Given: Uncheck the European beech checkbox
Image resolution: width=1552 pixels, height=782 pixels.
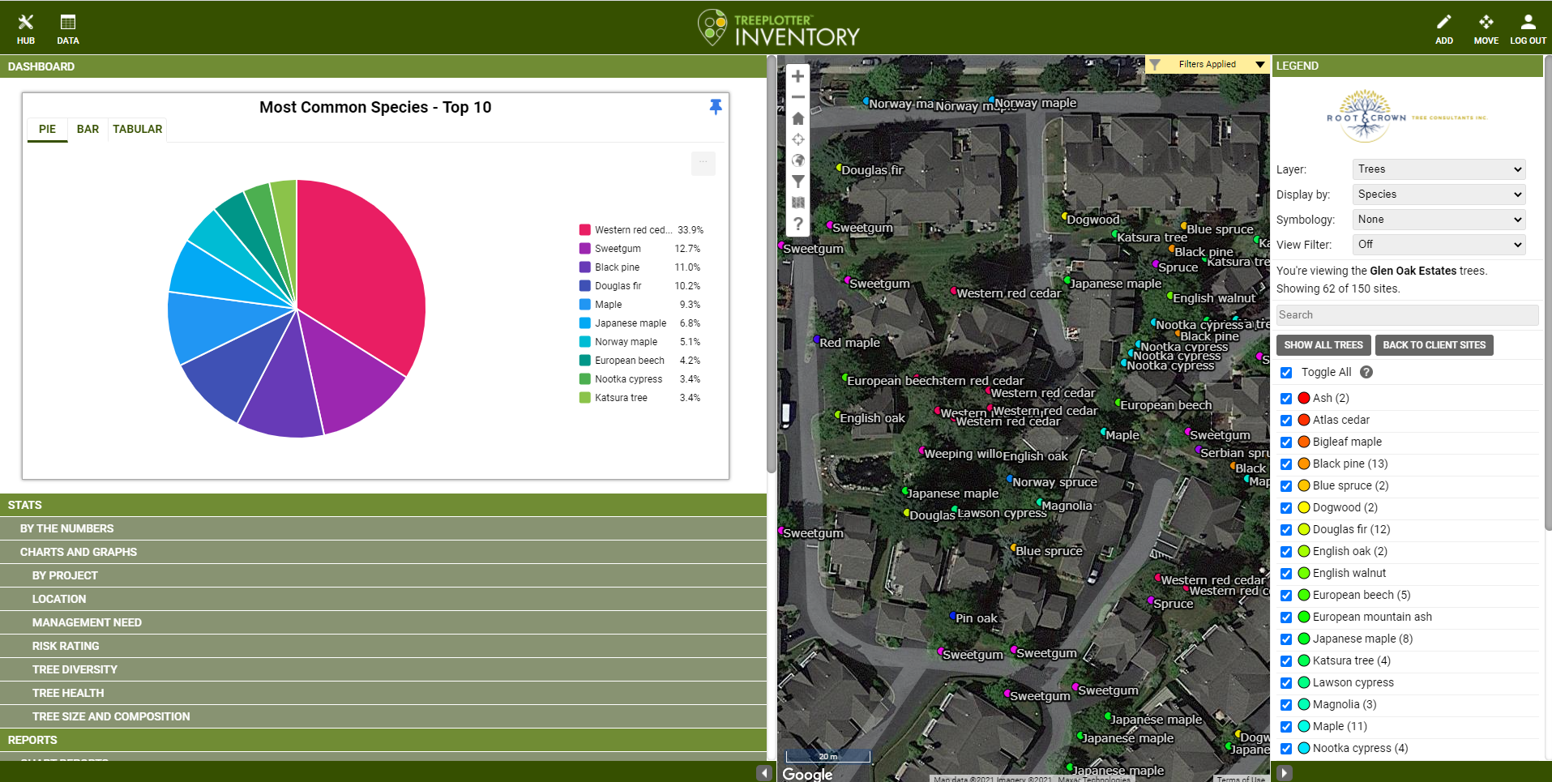Looking at the screenshot, I should click(x=1286, y=596).
